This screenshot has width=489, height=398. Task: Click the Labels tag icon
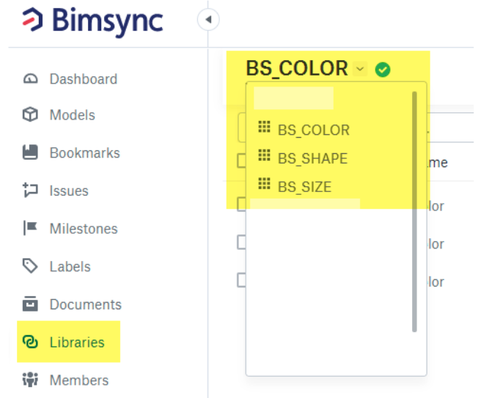[30, 266]
